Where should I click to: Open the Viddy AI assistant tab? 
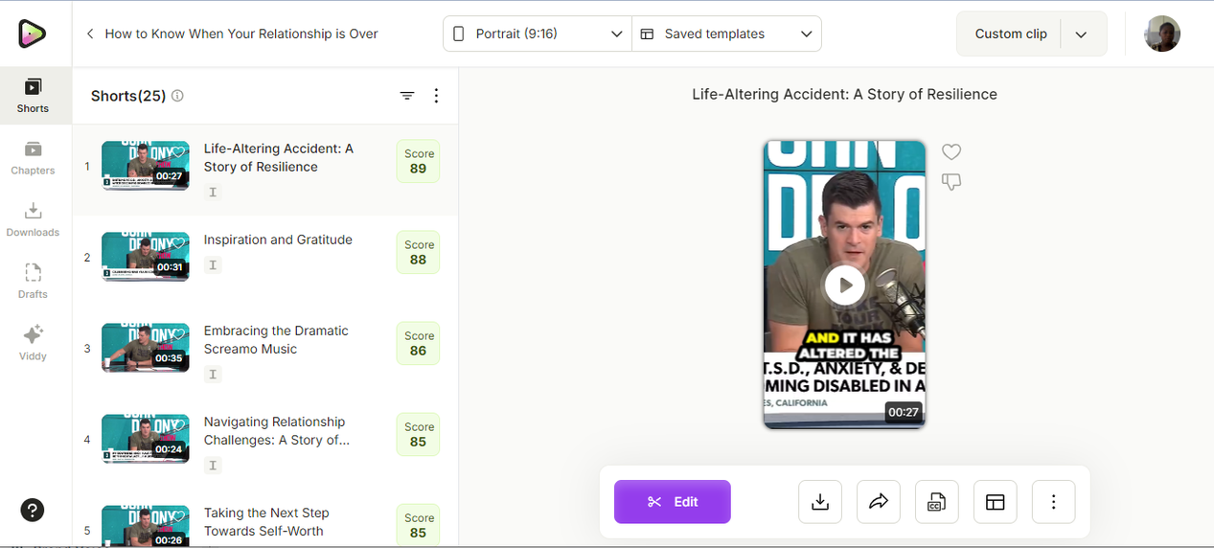tap(33, 343)
